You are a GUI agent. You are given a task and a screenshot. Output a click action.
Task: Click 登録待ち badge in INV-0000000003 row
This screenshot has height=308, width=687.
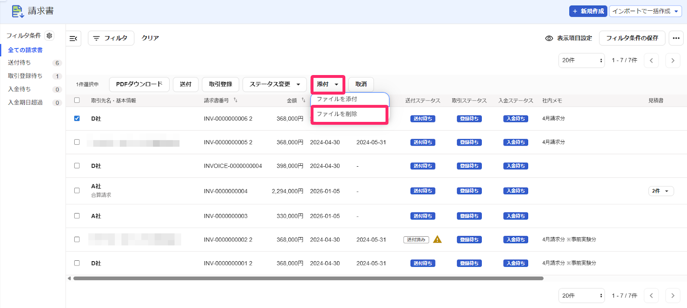[x=469, y=216]
